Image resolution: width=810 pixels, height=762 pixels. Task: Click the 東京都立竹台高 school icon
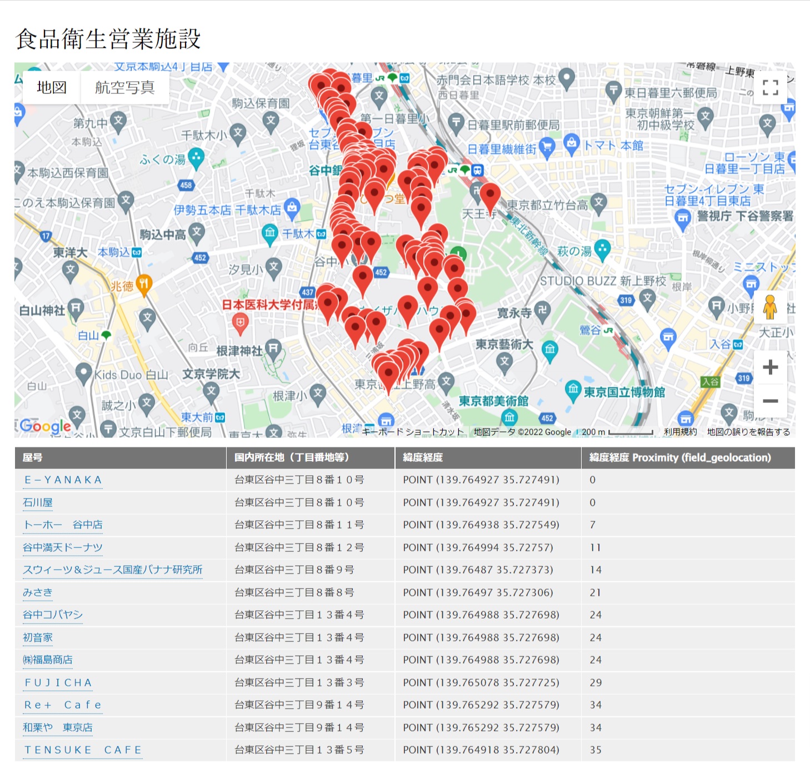[x=598, y=203]
